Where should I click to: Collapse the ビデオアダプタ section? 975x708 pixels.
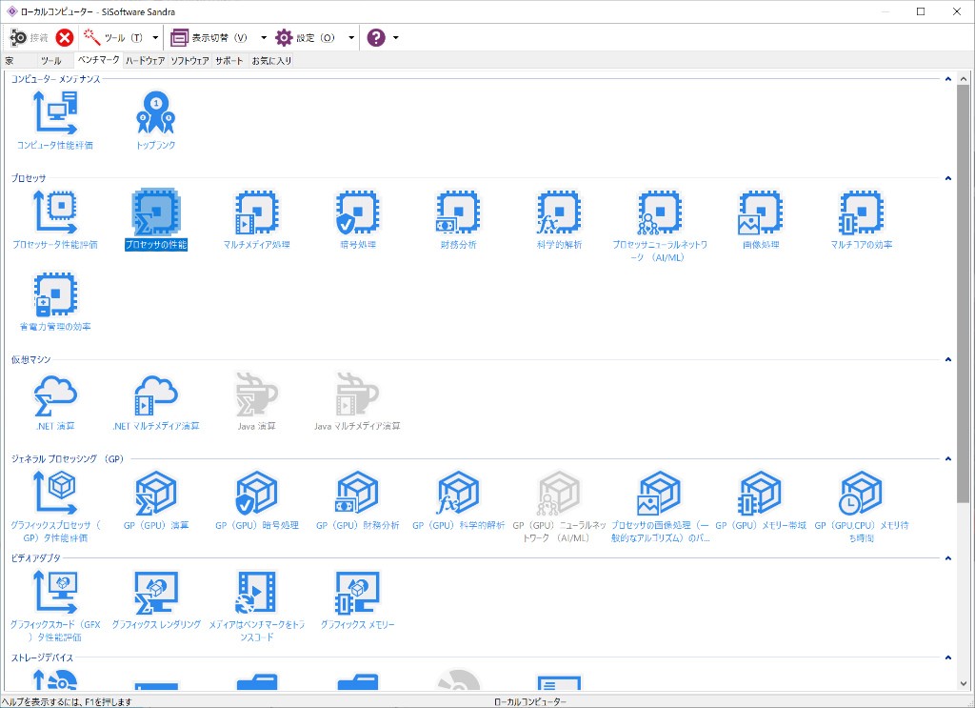[948, 557]
